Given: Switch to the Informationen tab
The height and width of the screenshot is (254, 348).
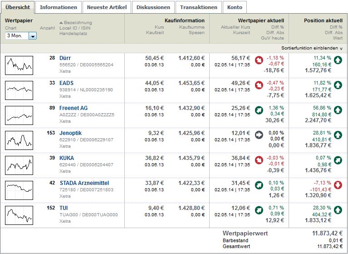Looking at the screenshot, I should point(59,7).
